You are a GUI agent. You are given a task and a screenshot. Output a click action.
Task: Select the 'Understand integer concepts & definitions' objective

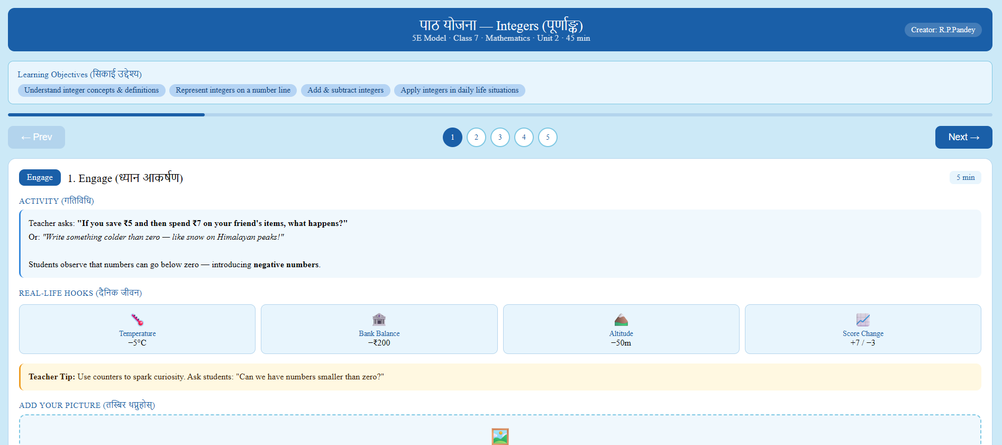click(x=92, y=90)
